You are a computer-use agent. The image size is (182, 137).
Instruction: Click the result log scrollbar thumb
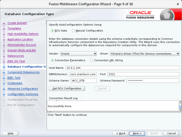point(180,107)
